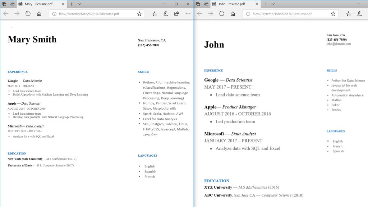Click 'Poker' in John's skills
Image resolution: width=368 pixels, height=207 pixels.
click(335, 105)
